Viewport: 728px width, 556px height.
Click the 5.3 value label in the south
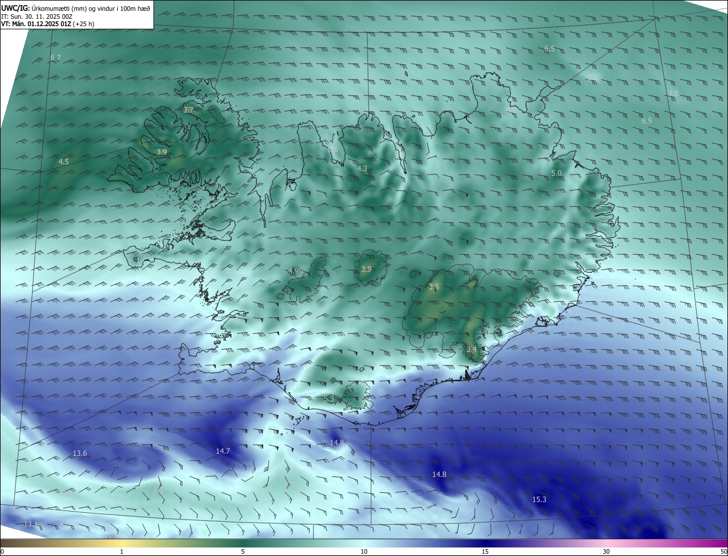329,399
